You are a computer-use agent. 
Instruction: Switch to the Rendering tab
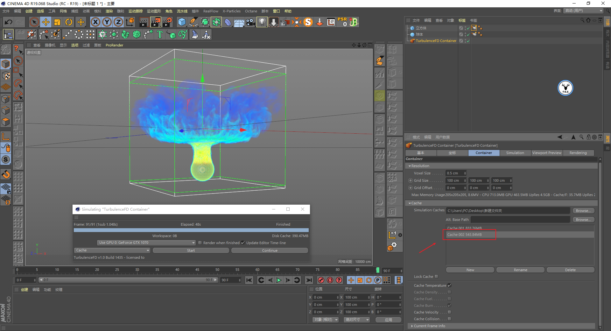click(578, 153)
